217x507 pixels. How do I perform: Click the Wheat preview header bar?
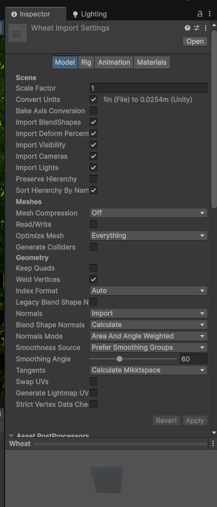(x=108, y=443)
